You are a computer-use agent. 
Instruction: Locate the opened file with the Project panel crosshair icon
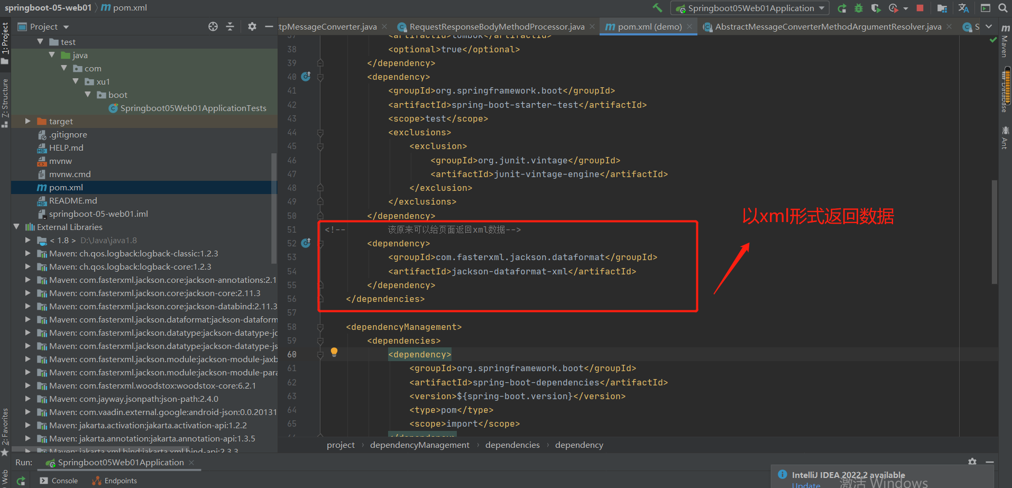213,26
